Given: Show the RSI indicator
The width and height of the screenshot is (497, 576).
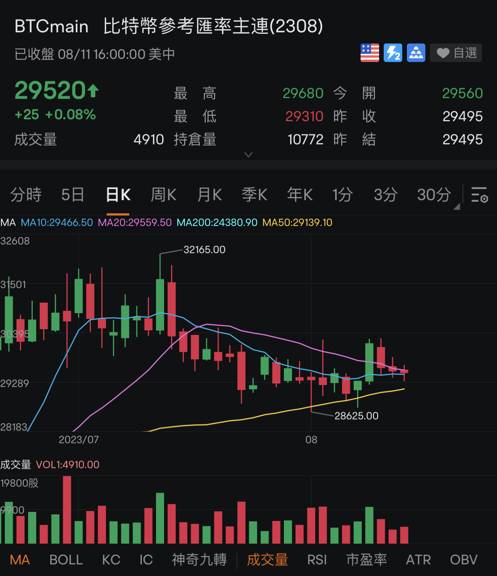Looking at the screenshot, I should point(317,560).
